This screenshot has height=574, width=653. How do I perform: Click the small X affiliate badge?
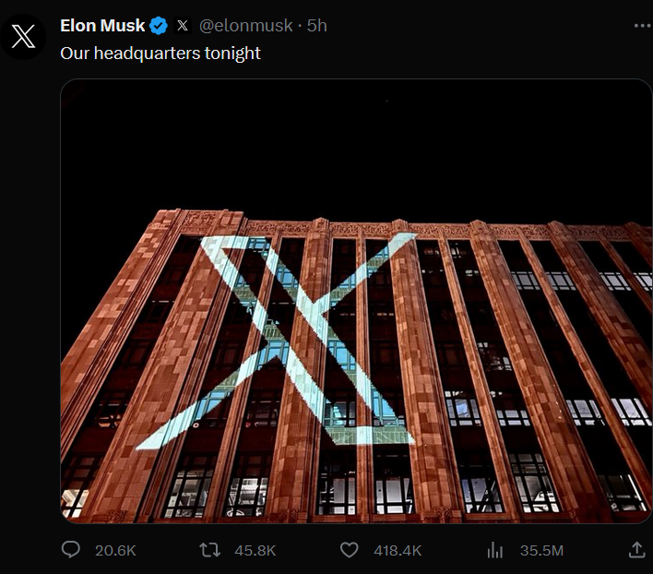point(183,26)
